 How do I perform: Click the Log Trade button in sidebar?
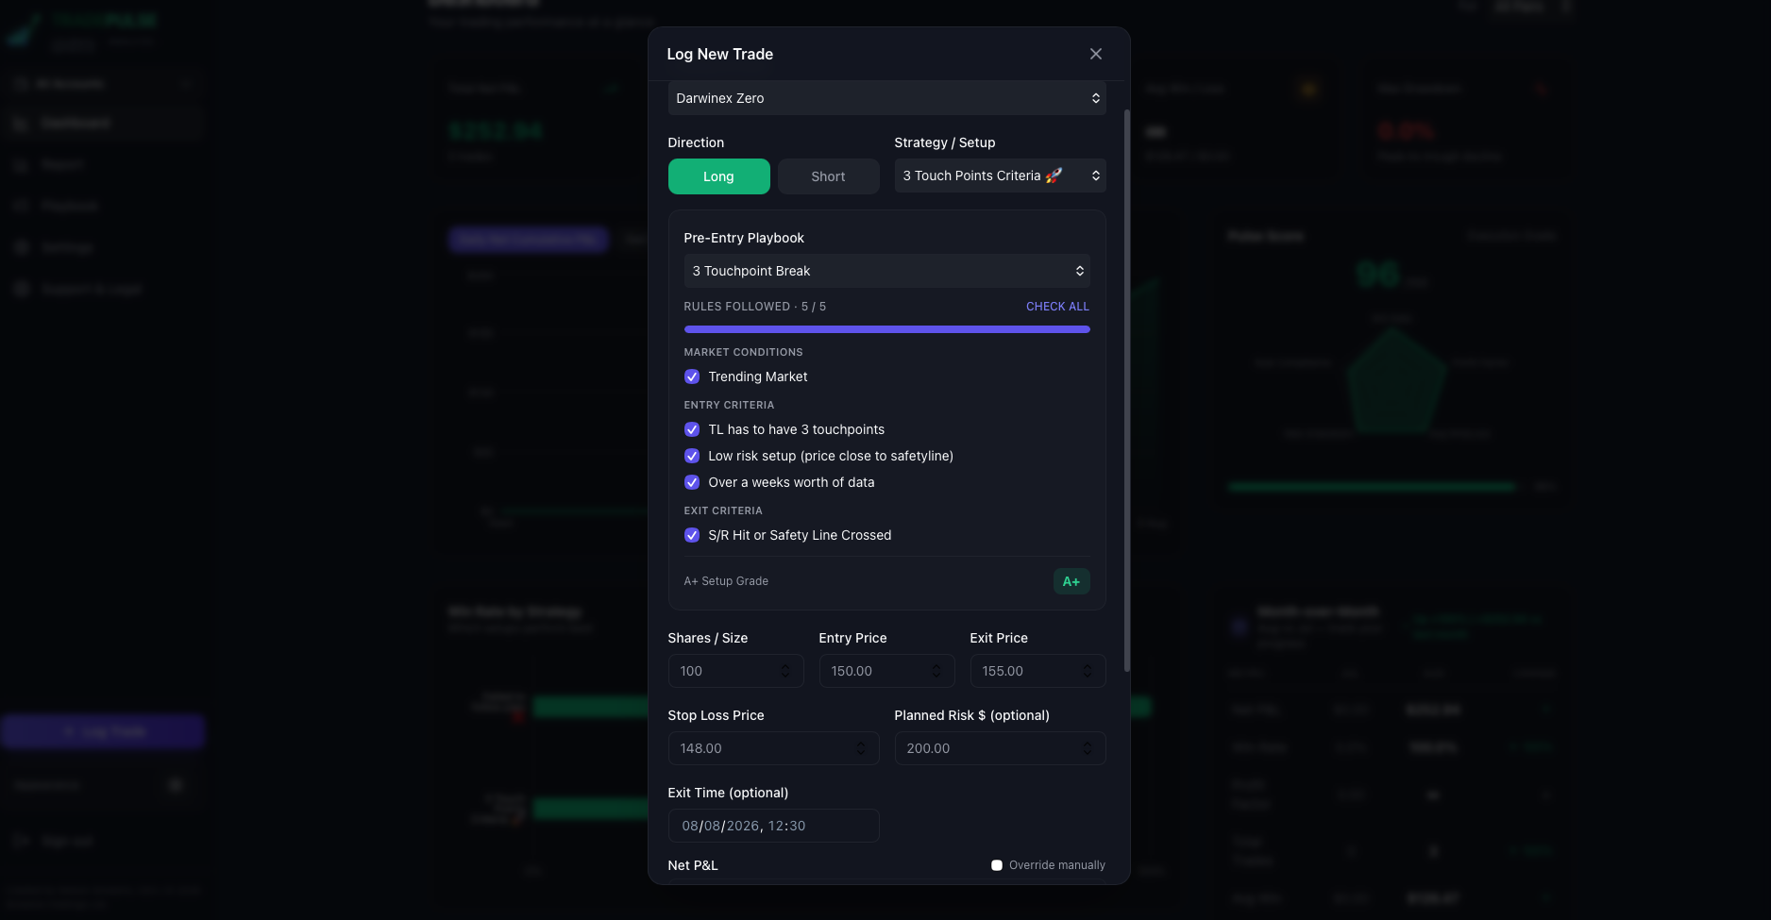pos(103,731)
